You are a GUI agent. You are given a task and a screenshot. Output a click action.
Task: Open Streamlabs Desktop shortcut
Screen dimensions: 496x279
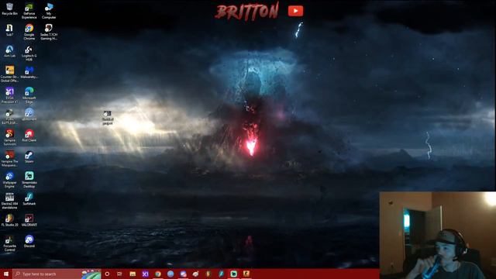coord(29,181)
